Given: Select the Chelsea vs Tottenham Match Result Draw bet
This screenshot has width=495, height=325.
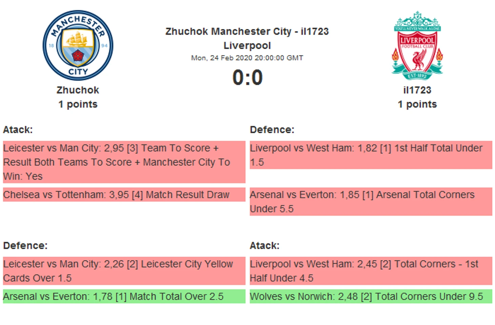Looking at the screenshot, I should 124,195.
